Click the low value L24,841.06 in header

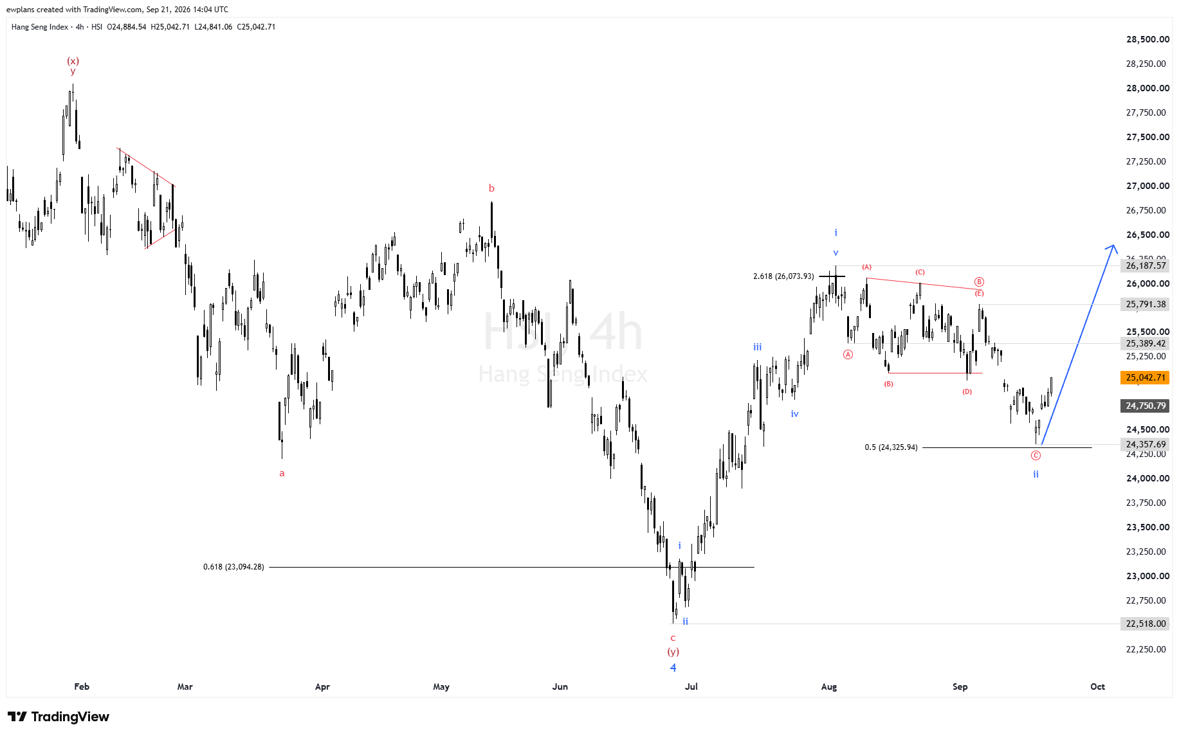pyautogui.click(x=214, y=27)
